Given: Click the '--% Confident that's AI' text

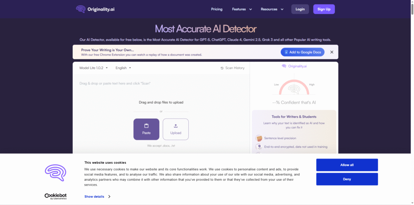Looking at the screenshot, I should click(x=294, y=102).
